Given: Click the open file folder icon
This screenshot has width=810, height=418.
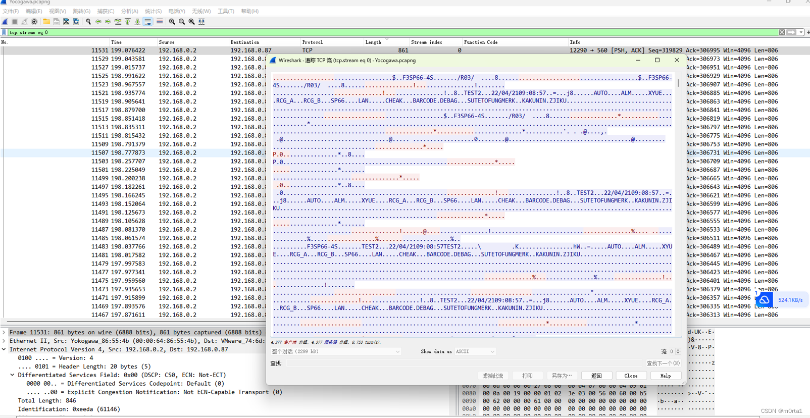Looking at the screenshot, I should pos(46,22).
